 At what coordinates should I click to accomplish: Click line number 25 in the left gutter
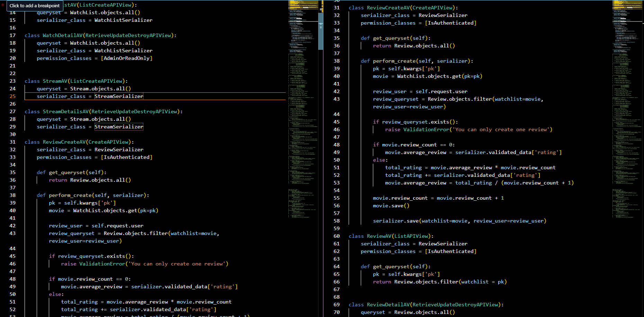(x=12, y=96)
